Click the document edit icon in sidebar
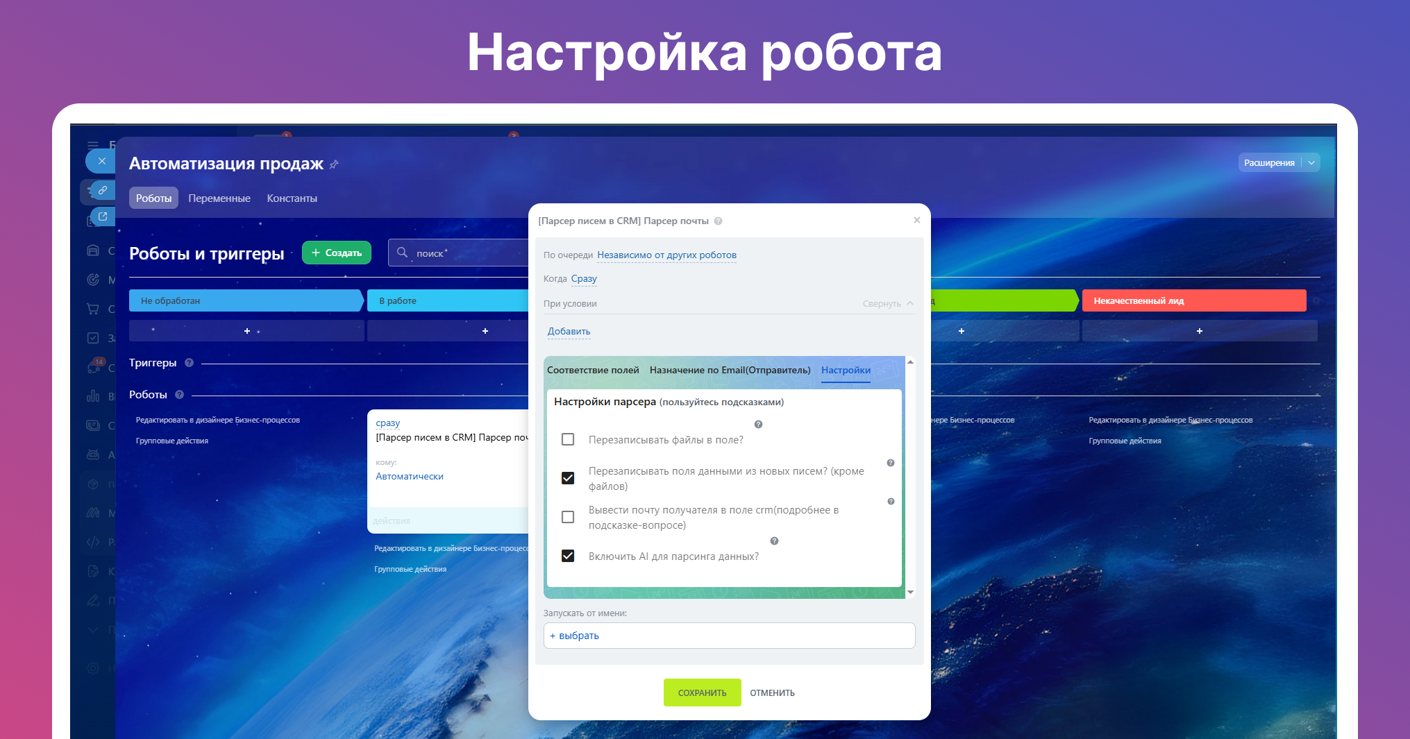Viewport: 1410px width, 739px height. click(93, 571)
